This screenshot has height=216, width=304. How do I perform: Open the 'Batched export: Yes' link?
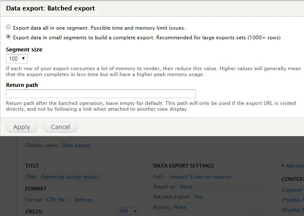198,197
